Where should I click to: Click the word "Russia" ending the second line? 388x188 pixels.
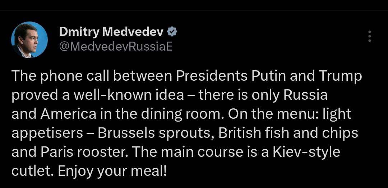[x=305, y=95]
